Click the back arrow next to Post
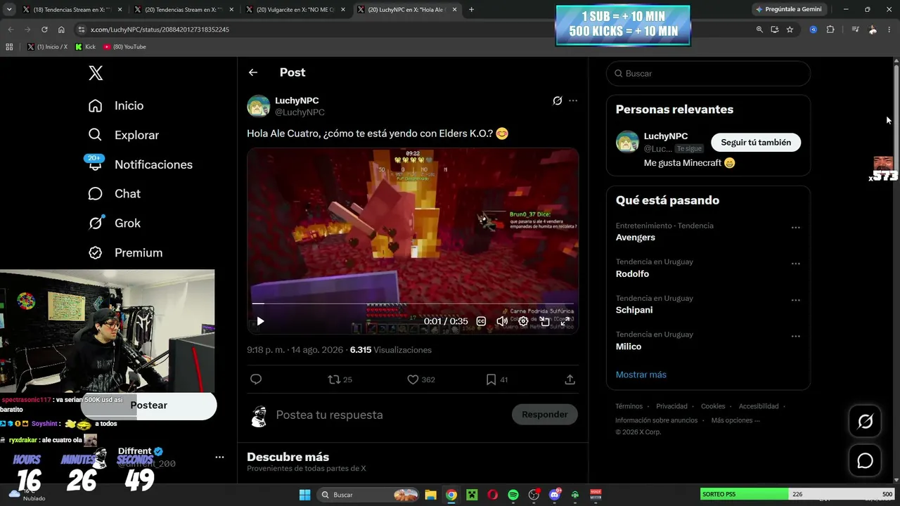 click(253, 72)
